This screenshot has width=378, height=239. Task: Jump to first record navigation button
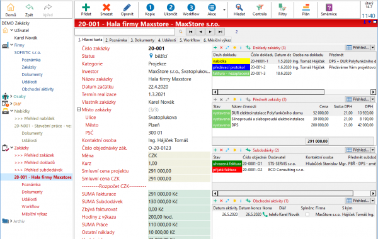pyautogui.click(x=190, y=31)
